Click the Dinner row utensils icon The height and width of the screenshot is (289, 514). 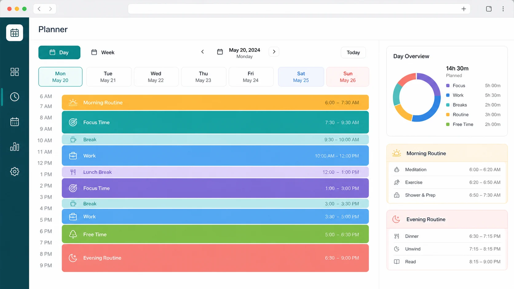pos(397,236)
